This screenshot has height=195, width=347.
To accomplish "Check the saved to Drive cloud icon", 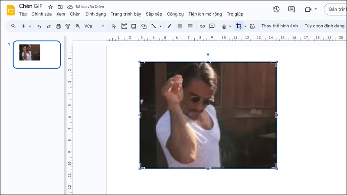I will point(70,7).
